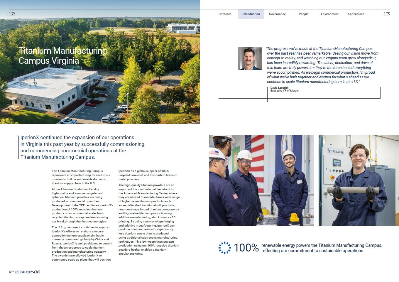Click page number 13
The image size is (399, 282).
click(387, 14)
